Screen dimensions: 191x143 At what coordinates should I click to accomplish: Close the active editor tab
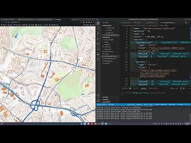point(176,23)
